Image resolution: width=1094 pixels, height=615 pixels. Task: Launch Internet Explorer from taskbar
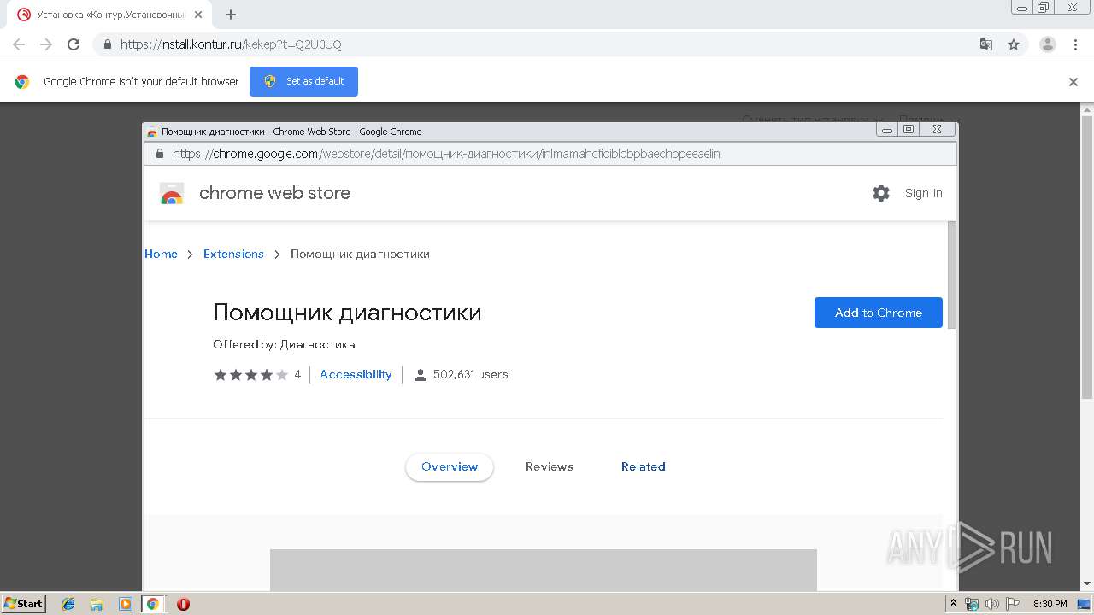pos(68,604)
